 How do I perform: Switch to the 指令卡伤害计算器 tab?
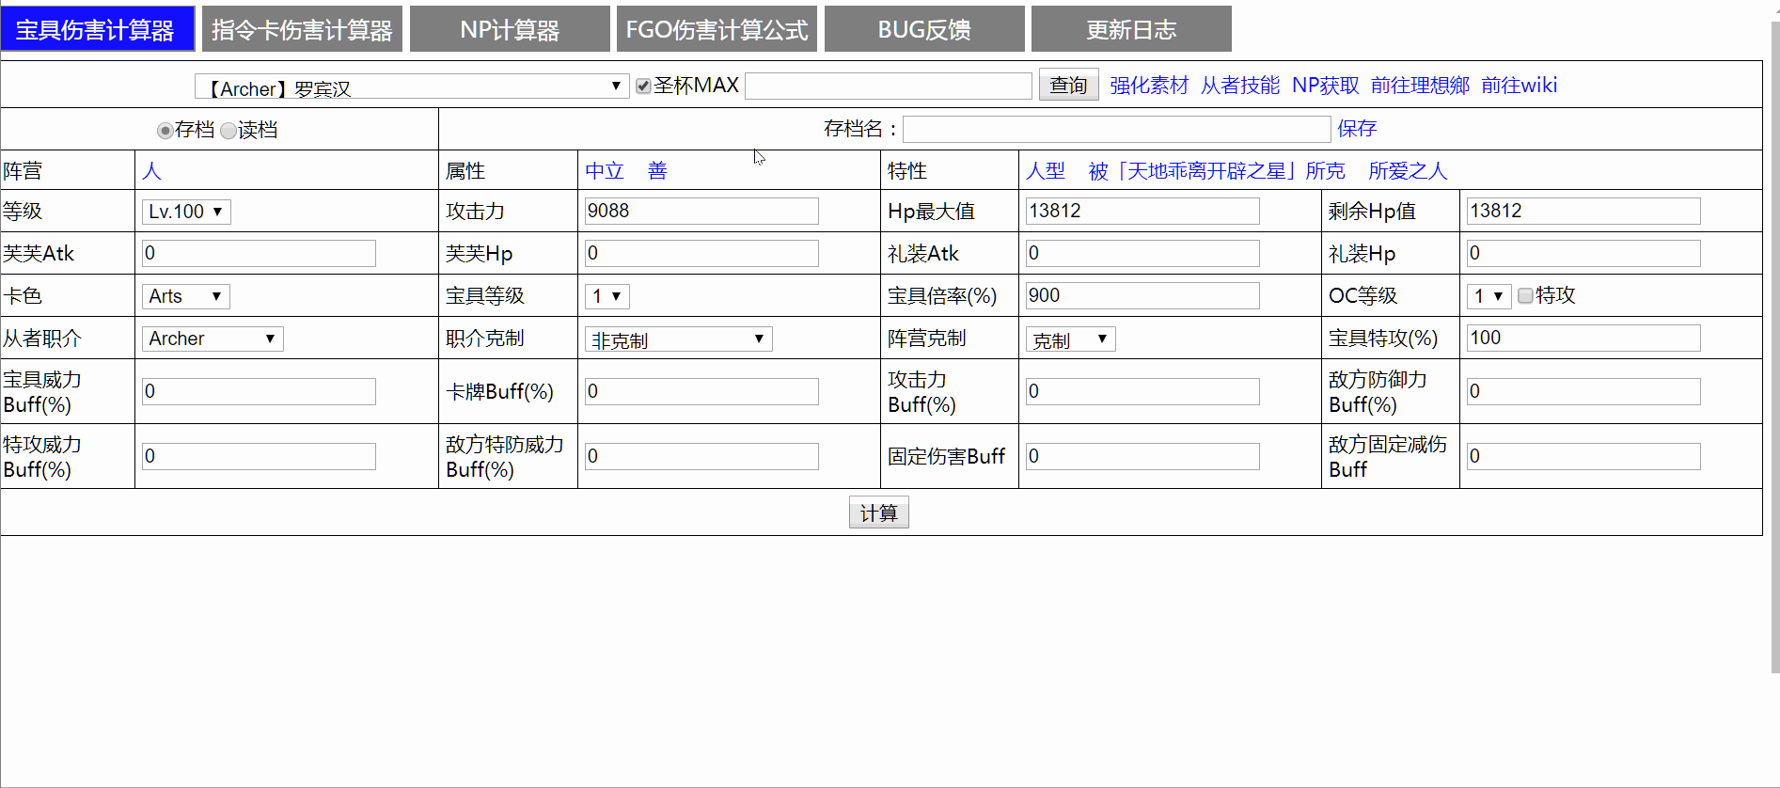(302, 29)
